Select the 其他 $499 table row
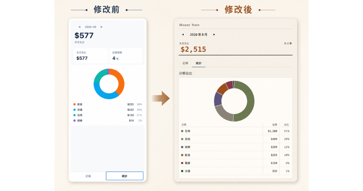 coord(235,139)
